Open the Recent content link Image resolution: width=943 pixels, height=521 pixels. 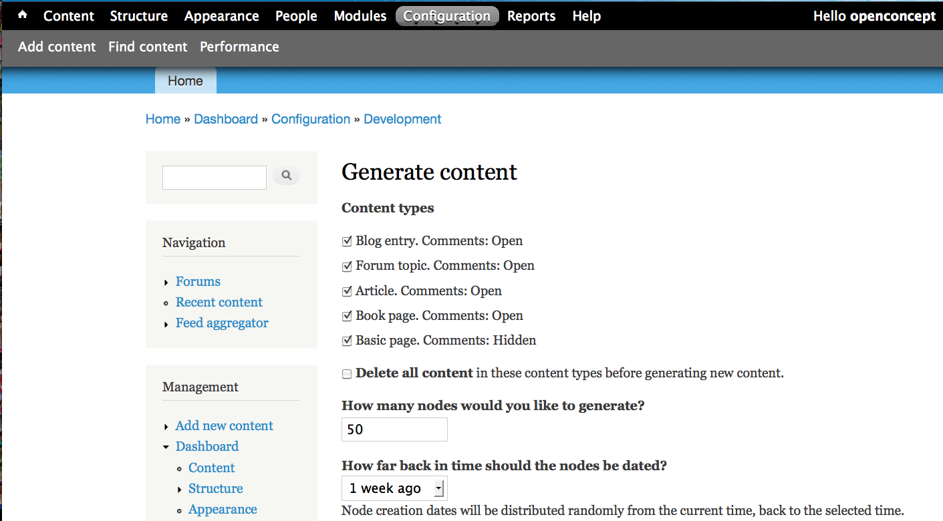coord(219,302)
